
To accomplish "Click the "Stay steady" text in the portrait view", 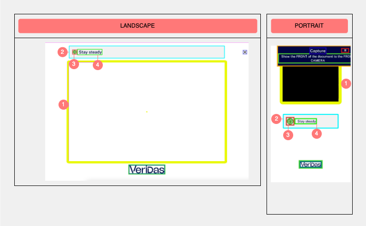I will [x=306, y=121].
